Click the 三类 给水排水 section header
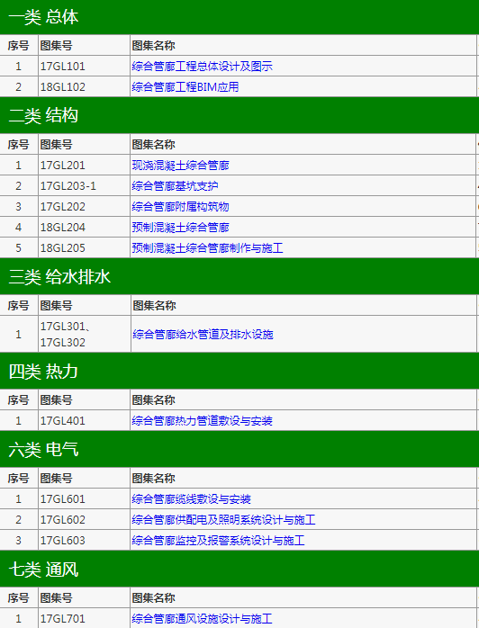This screenshot has width=479, height=628. tap(239, 276)
